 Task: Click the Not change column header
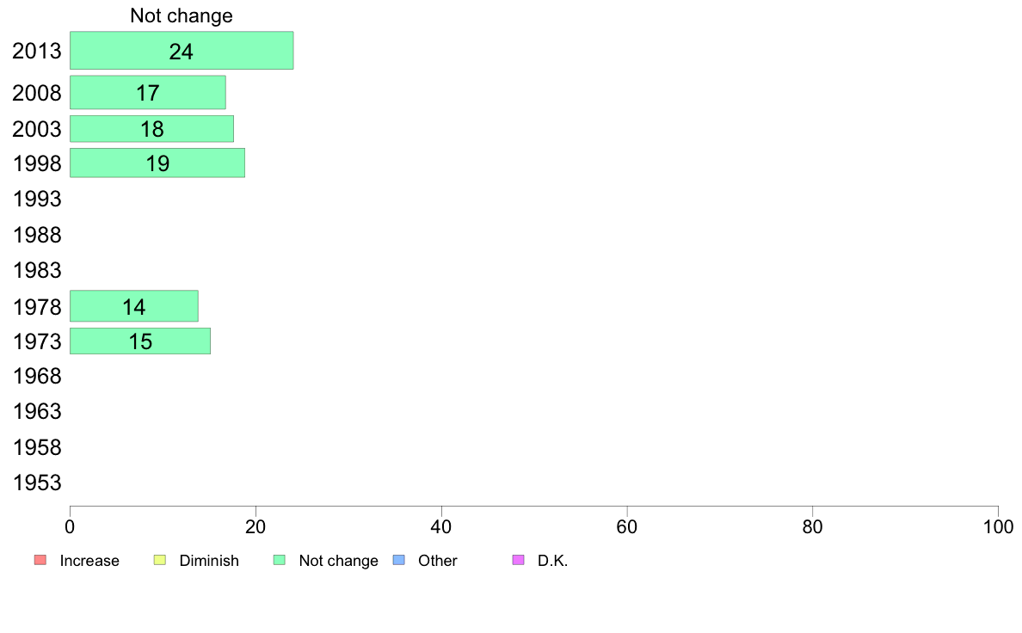182,15
